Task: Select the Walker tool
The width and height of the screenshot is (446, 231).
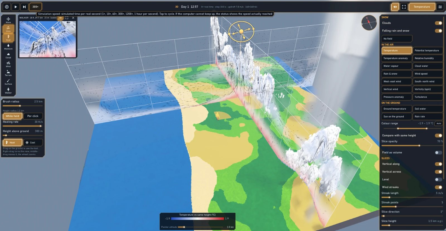Action: point(8,91)
